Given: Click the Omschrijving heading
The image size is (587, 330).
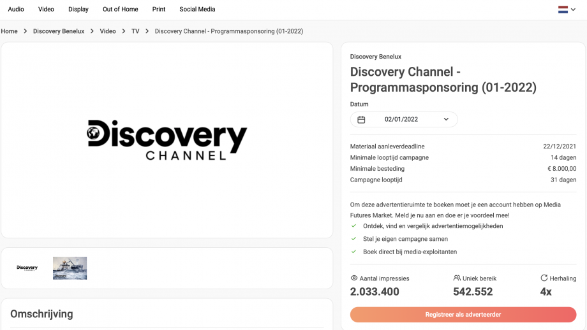Looking at the screenshot, I should tap(41, 314).
